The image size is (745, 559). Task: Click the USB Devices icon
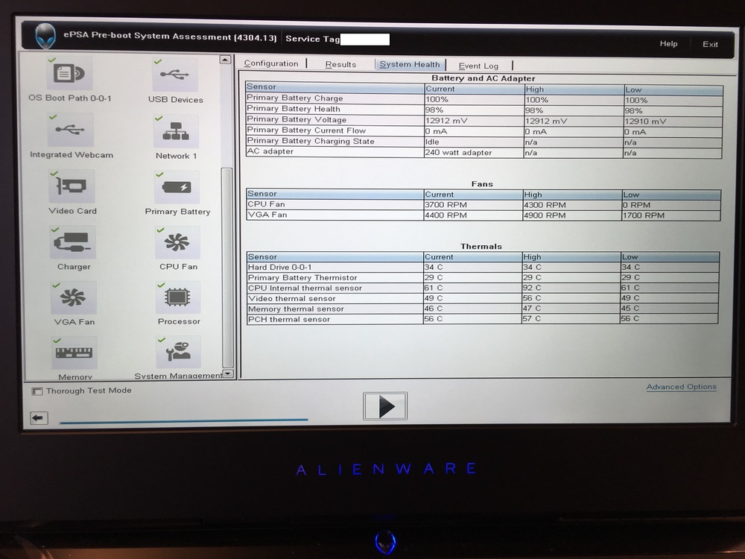tap(176, 75)
